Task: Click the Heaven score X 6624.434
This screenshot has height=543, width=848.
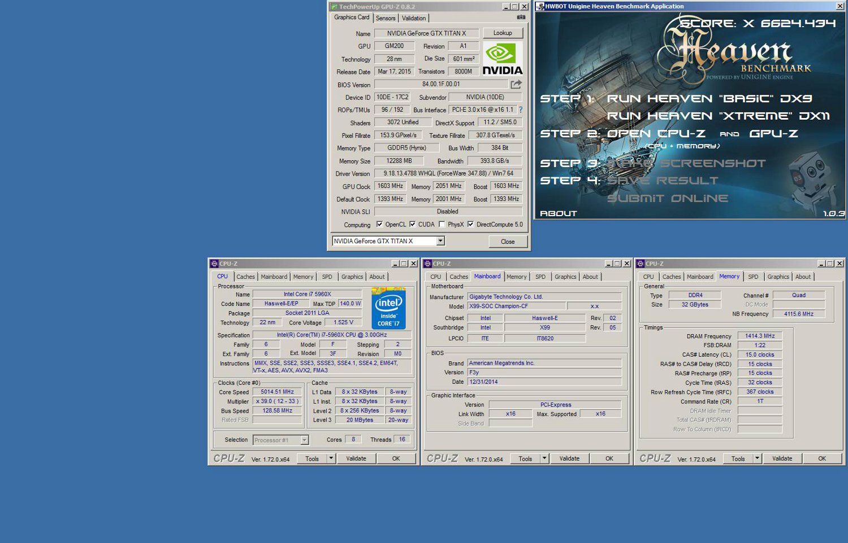Action: tap(757, 23)
